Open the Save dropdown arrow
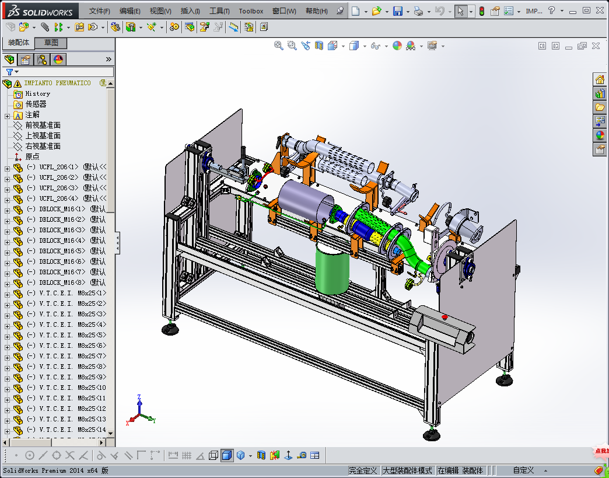 click(x=407, y=12)
